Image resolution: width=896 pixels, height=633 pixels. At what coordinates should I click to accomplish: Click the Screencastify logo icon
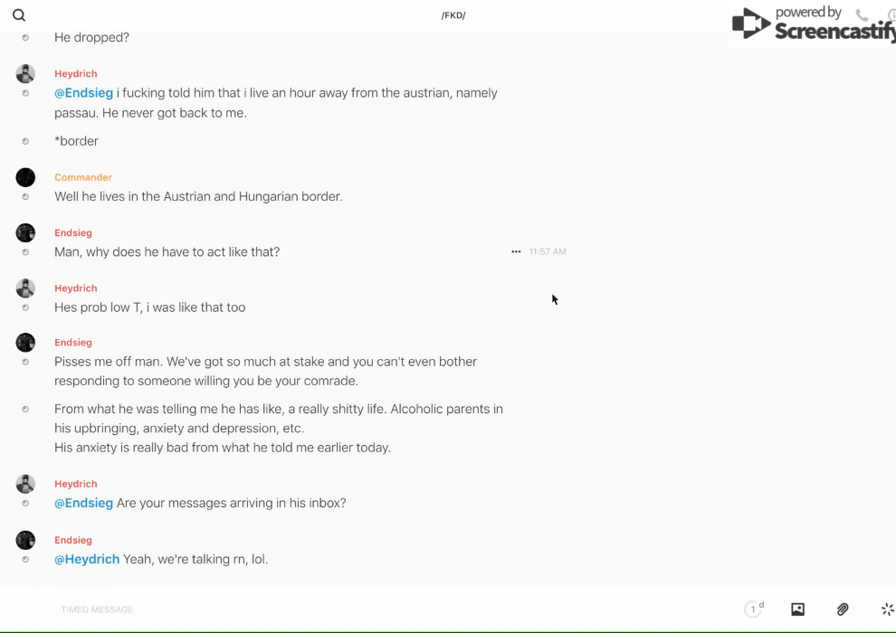tap(750, 24)
